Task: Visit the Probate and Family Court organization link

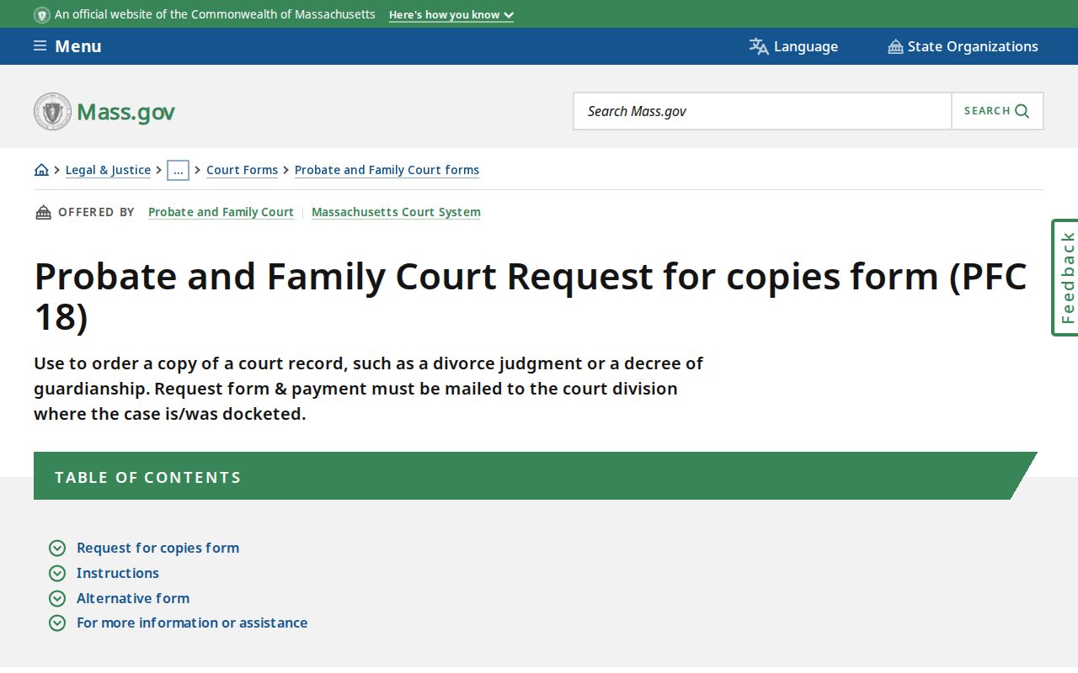Action: point(221,212)
